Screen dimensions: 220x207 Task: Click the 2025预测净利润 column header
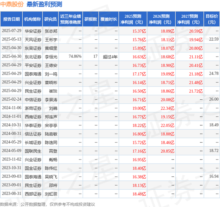pos(133,19)
